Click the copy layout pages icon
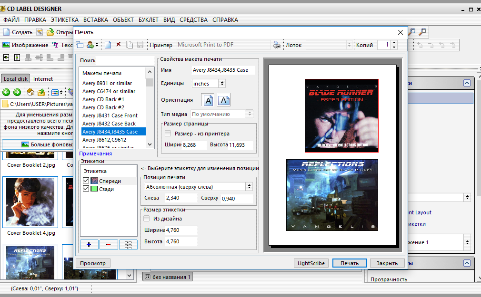The height and width of the screenshot is (297, 481). pyautogui.click(x=130, y=45)
